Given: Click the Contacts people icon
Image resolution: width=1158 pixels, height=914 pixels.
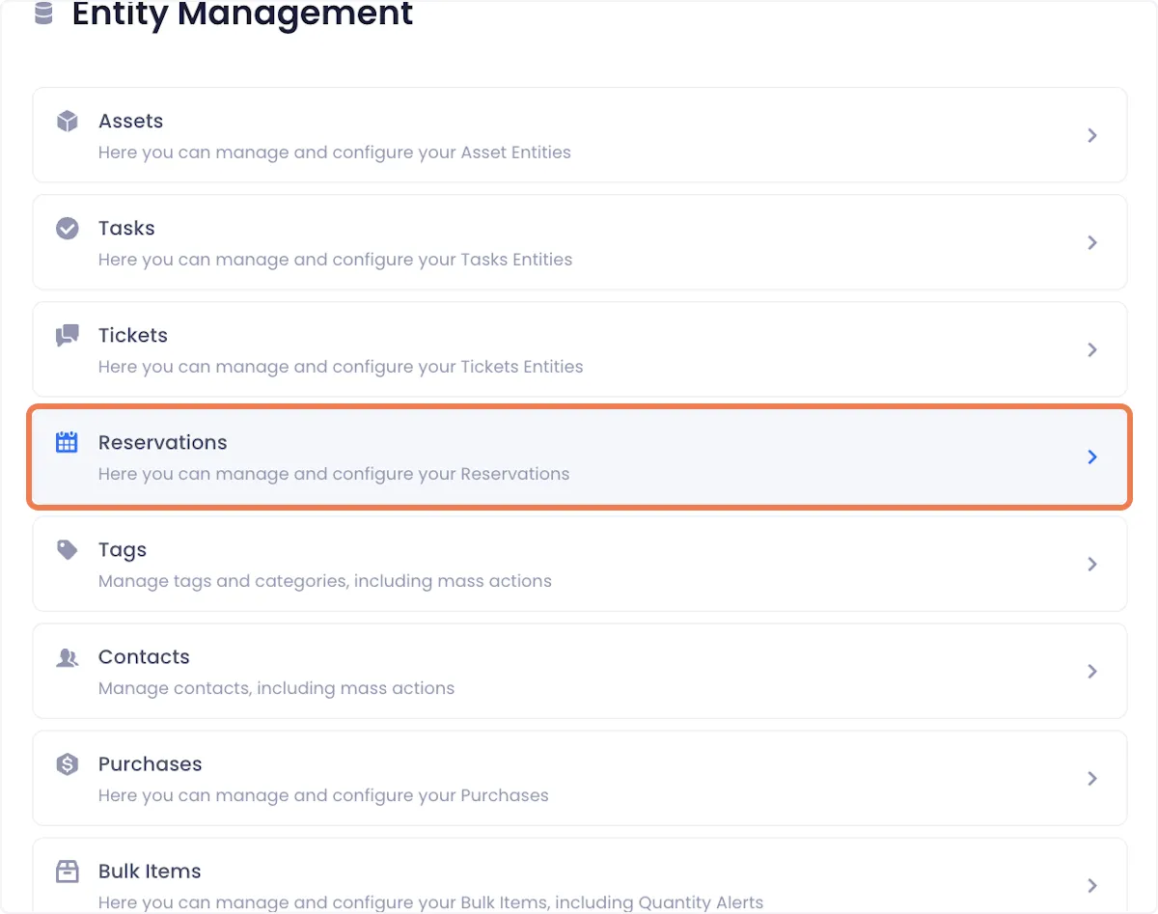Looking at the screenshot, I should pos(67,657).
